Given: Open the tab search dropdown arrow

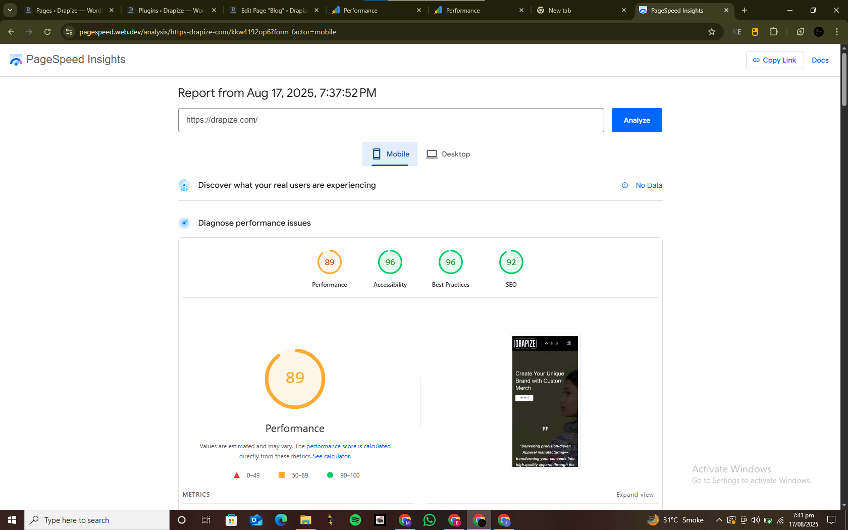Looking at the screenshot, I should pos(10,10).
